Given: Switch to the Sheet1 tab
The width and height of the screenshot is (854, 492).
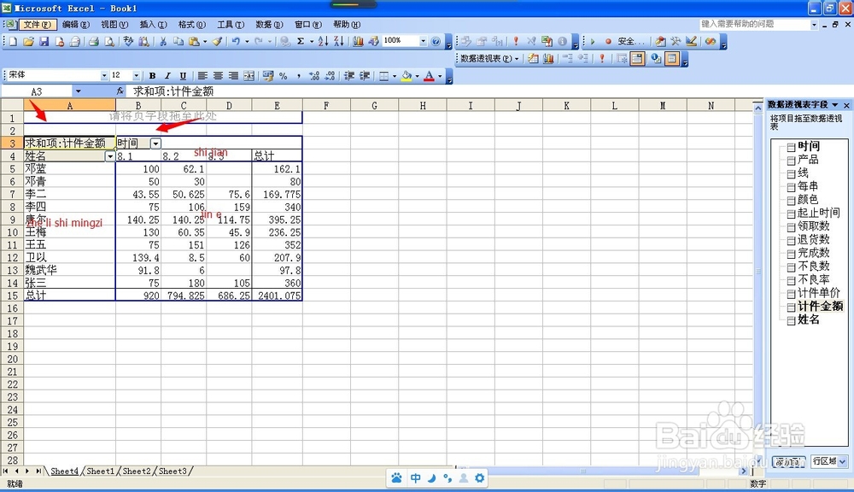Looking at the screenshot, I should (101, 471).
